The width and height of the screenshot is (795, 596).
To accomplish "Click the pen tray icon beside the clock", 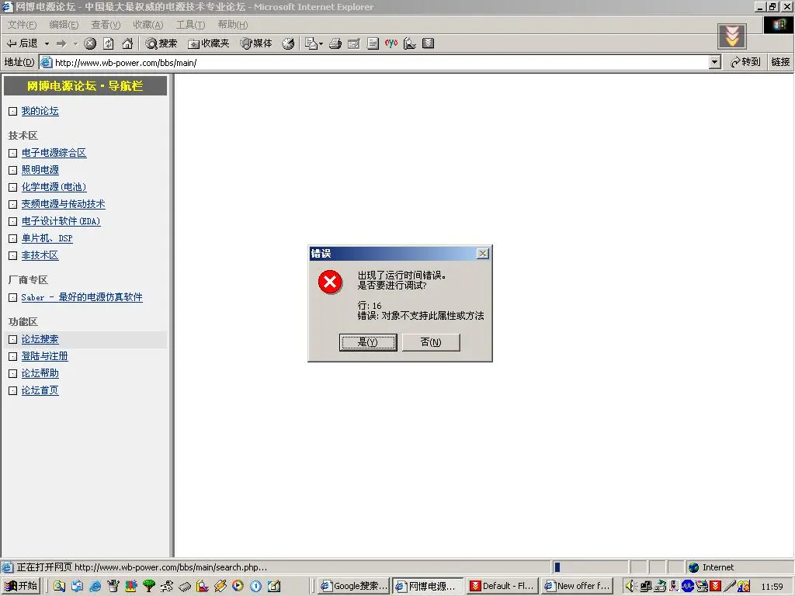I will click(730, 587).
